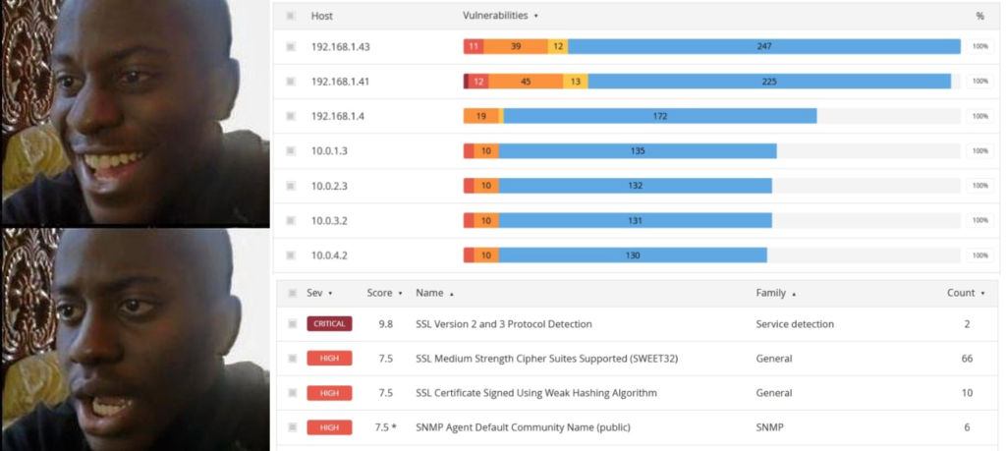Viewport: 1006px width, 451px height.
Task: Click the orange segment showing 45
Action: 527,82
